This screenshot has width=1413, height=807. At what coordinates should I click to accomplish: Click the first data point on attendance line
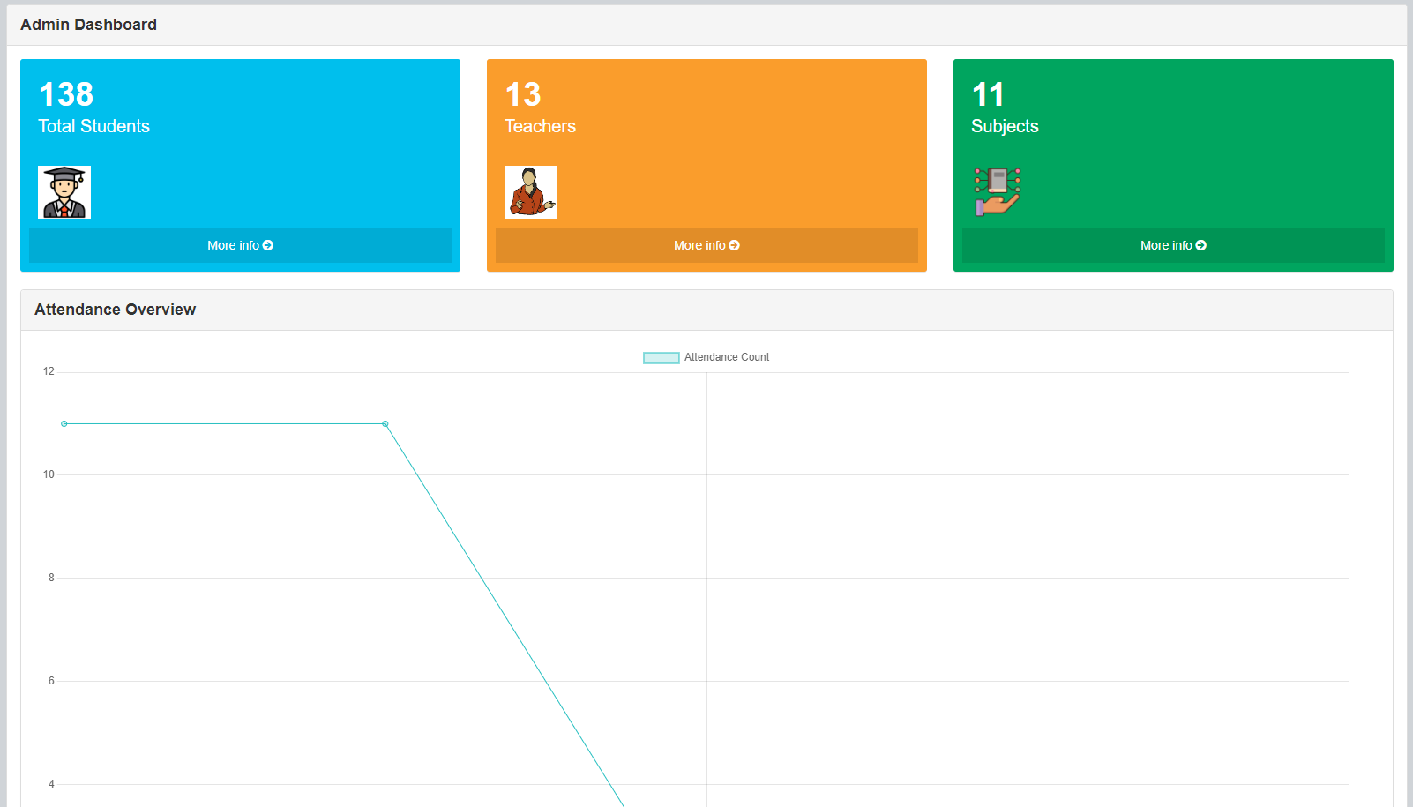(x=63, y=423)
